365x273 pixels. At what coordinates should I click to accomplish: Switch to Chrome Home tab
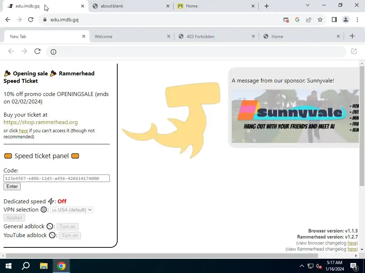216,6
